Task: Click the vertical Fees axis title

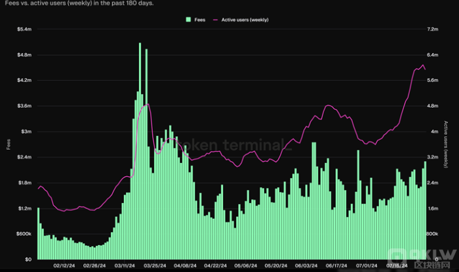Action: (9, 144)
